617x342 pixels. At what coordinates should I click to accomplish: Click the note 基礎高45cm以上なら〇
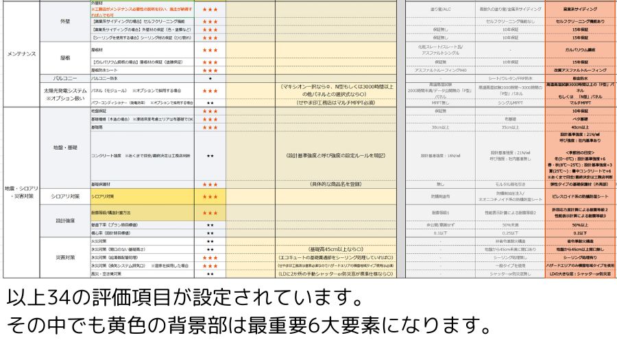pos(336,250)
